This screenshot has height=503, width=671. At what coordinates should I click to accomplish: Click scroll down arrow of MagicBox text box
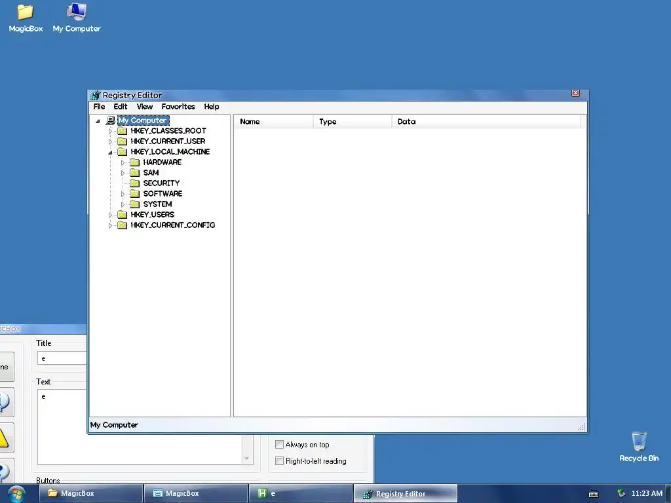click(x=247, y=458)
